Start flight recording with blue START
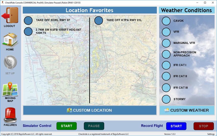 (176, 126)
